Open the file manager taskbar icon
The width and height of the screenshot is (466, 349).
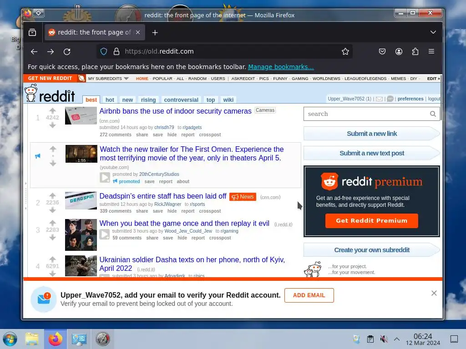(32, 339)
